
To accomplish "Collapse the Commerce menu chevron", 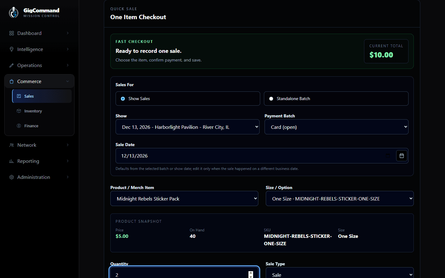I will coord(68,81).
